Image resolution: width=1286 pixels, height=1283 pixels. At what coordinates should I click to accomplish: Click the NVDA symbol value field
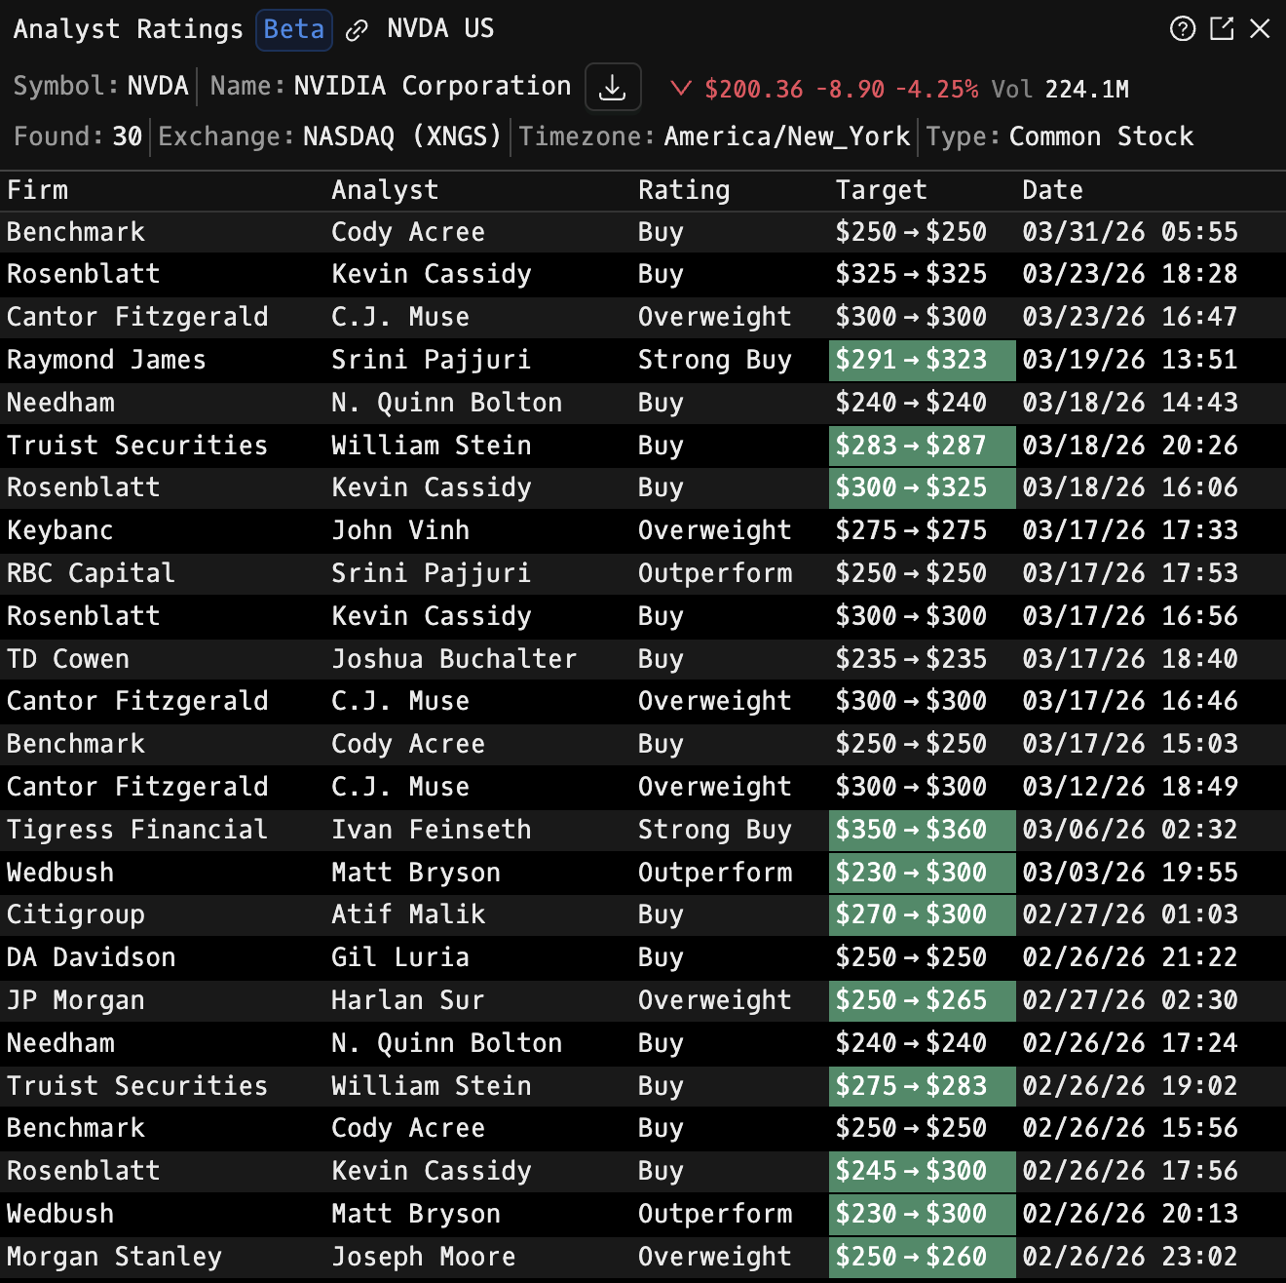point(158,86)
